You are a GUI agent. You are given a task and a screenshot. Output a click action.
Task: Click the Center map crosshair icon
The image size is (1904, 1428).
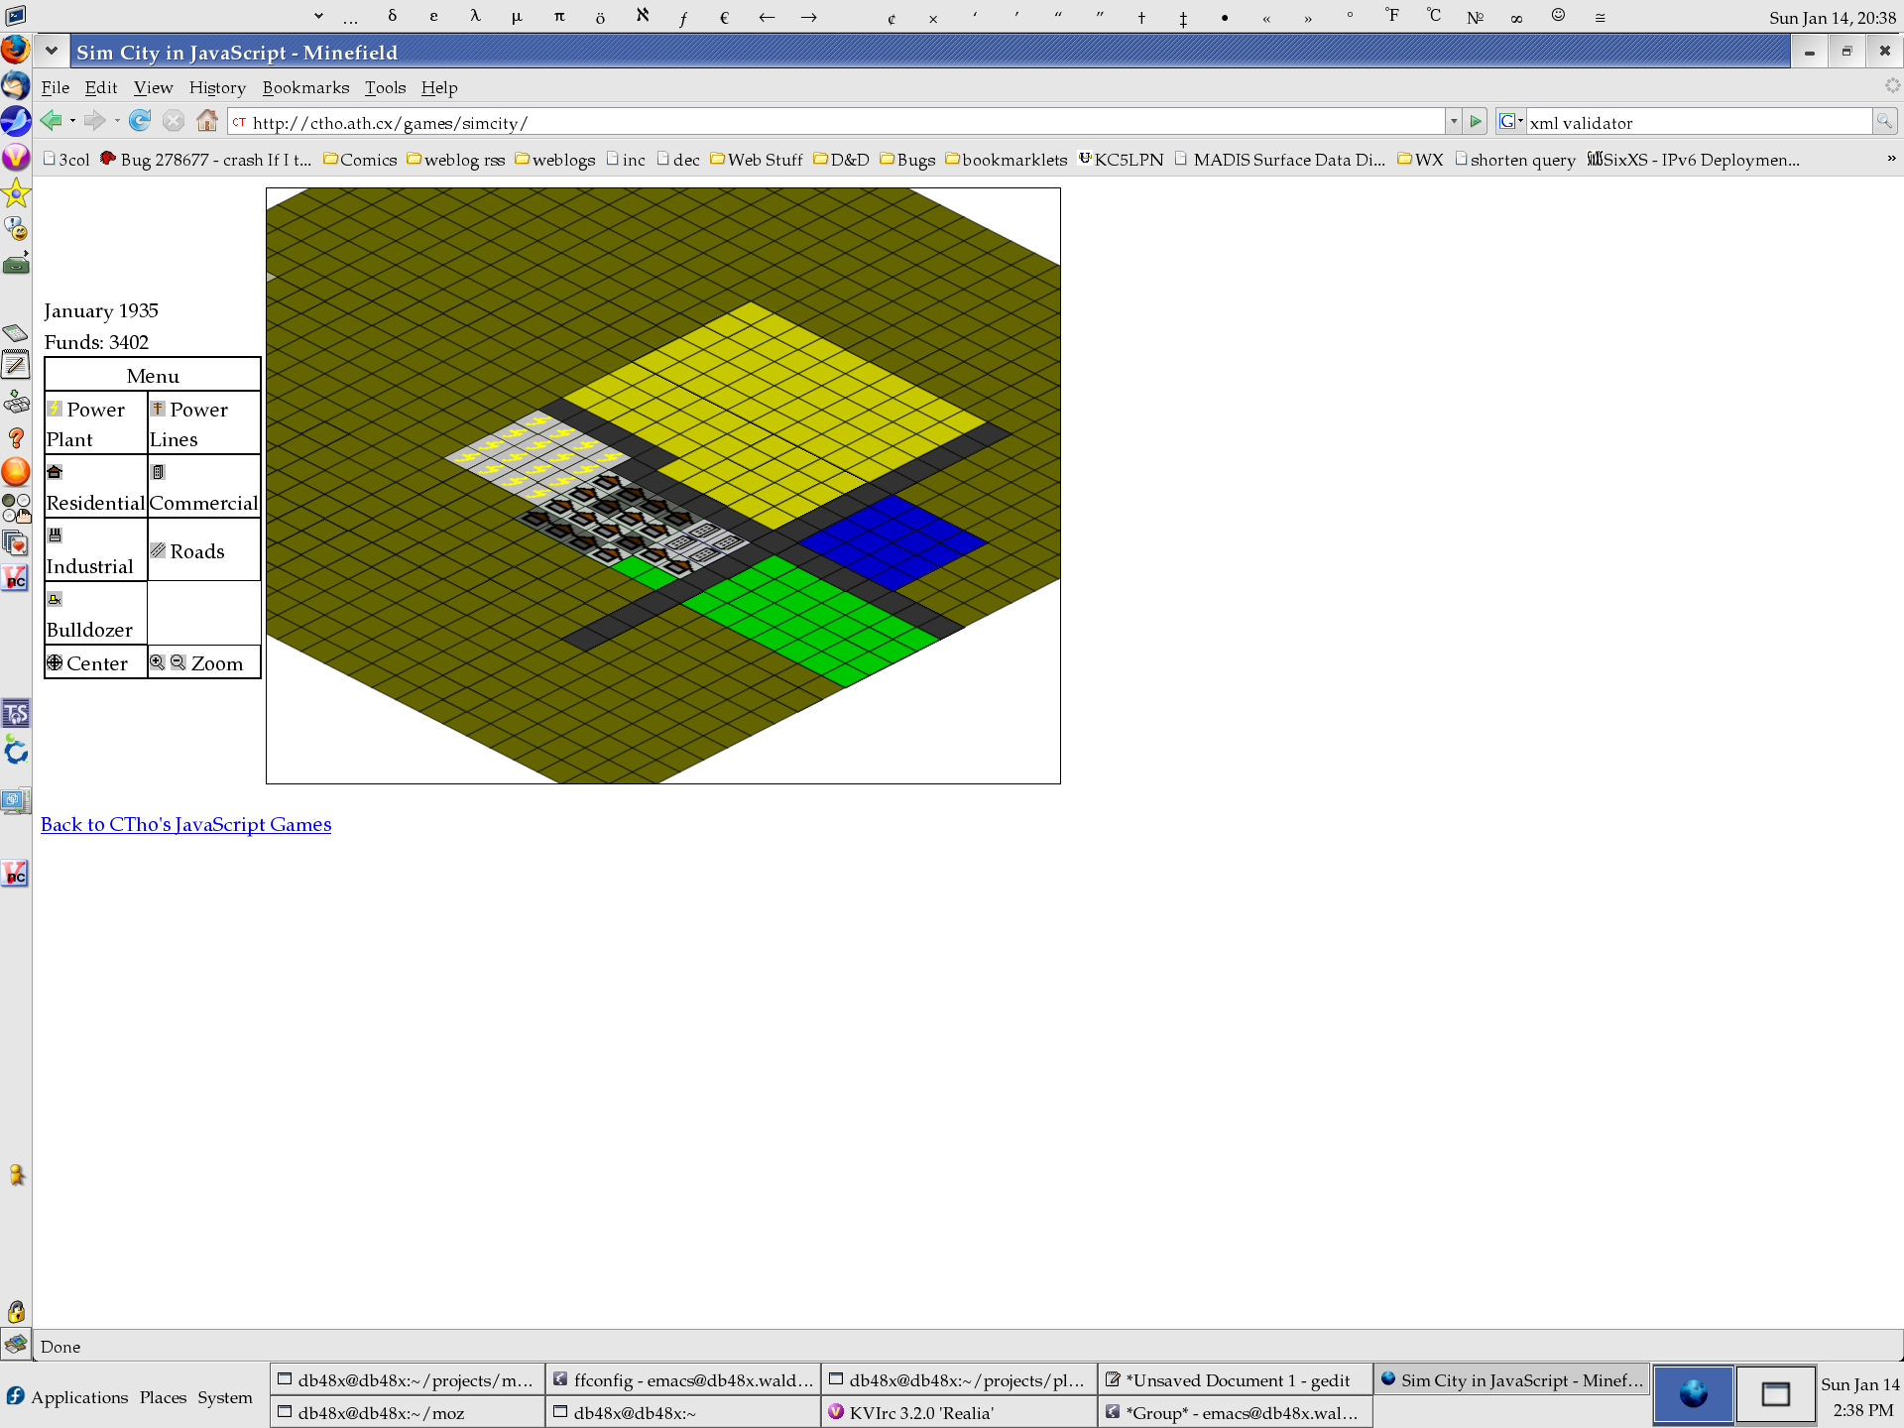(x=55, y=662)
